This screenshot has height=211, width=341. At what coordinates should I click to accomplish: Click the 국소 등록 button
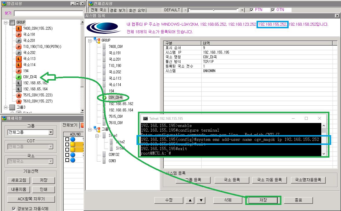click(232, 180)
